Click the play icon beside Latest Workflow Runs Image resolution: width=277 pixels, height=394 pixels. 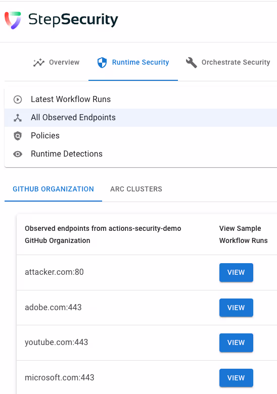point(18,100)
